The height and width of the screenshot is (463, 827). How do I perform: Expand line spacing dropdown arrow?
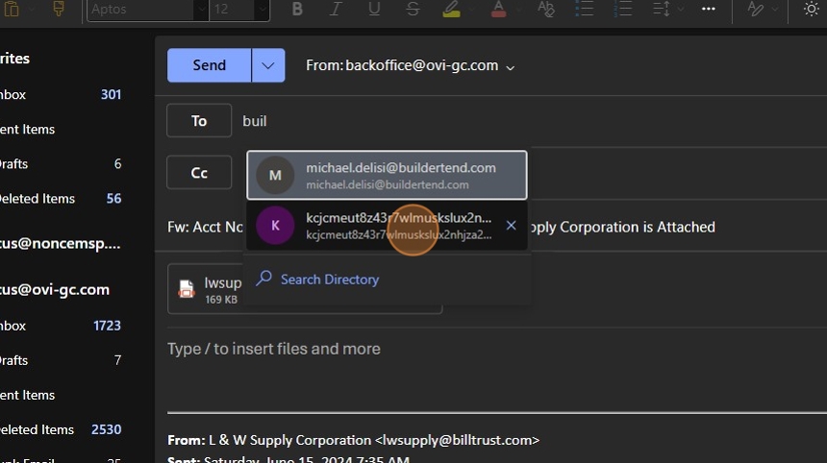681,9
